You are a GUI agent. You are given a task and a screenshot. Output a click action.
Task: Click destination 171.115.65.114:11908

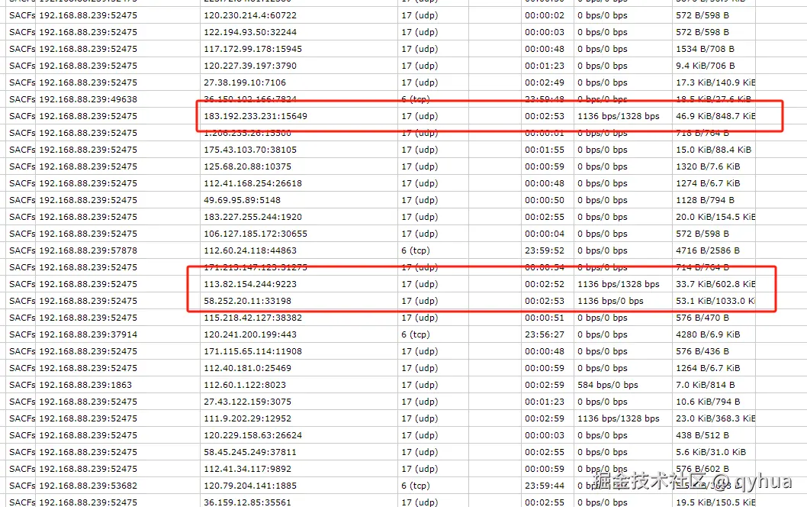(252, 351)
